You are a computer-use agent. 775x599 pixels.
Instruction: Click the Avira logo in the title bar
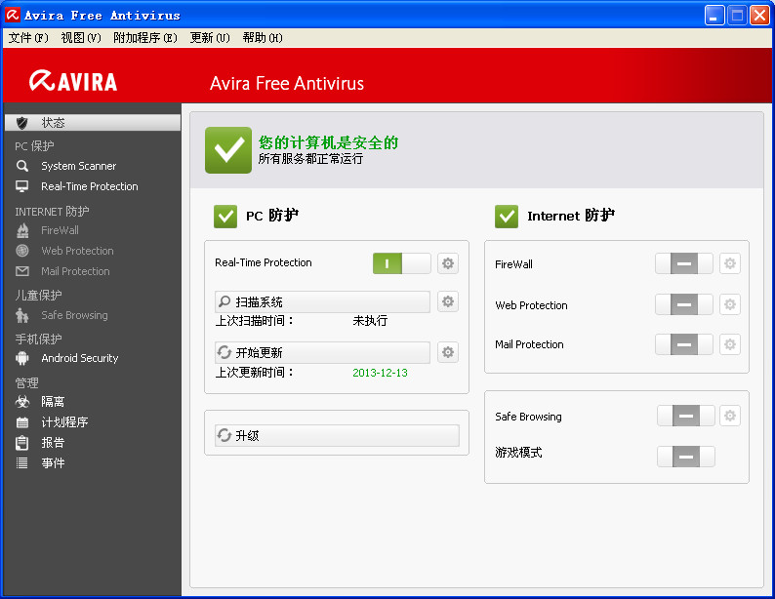(13, 15)
